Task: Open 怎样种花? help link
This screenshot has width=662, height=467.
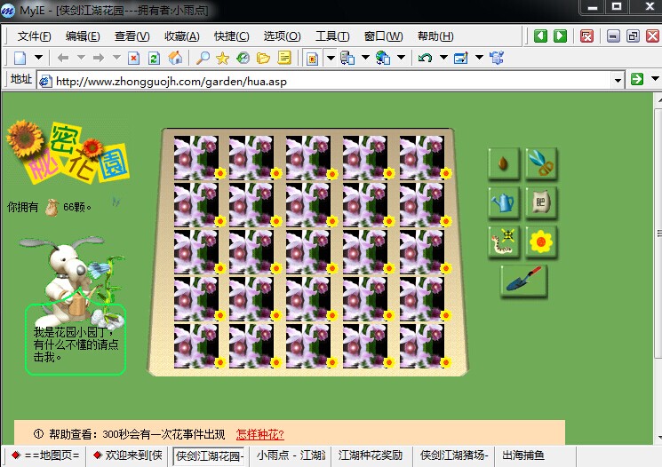Action: point(260,434)
